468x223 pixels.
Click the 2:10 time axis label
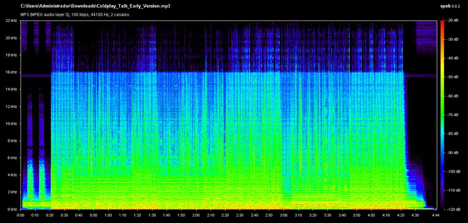(211, 215)
